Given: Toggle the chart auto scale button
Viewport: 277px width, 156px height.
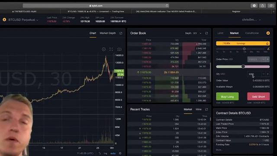Looking at the screenshot, I should pos(113,153).
